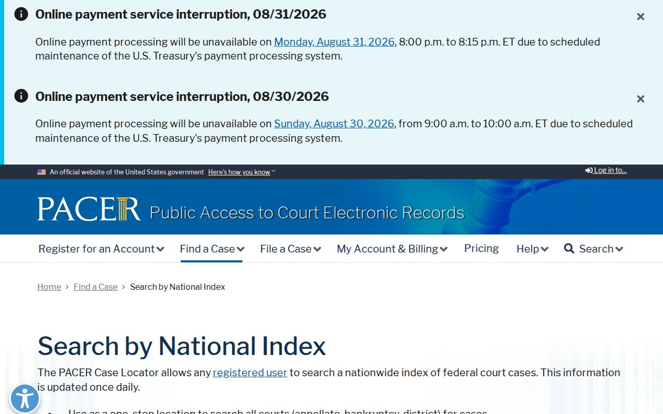The height and width of the screenshot is (414, 663).
Task: Click "An official website of the United States government" text
Action: click(x=127, y=172)
